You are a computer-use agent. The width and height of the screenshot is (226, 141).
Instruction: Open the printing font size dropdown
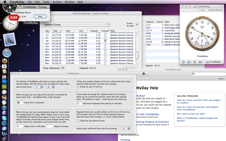[x=126, y=129]
